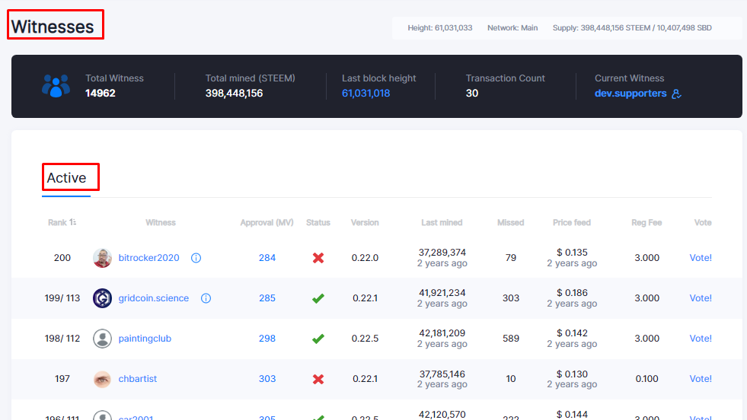This screenshot has width=747, height=420.
Task: Click the price feed value $ 0.135
Action: (x=572, y=253)
